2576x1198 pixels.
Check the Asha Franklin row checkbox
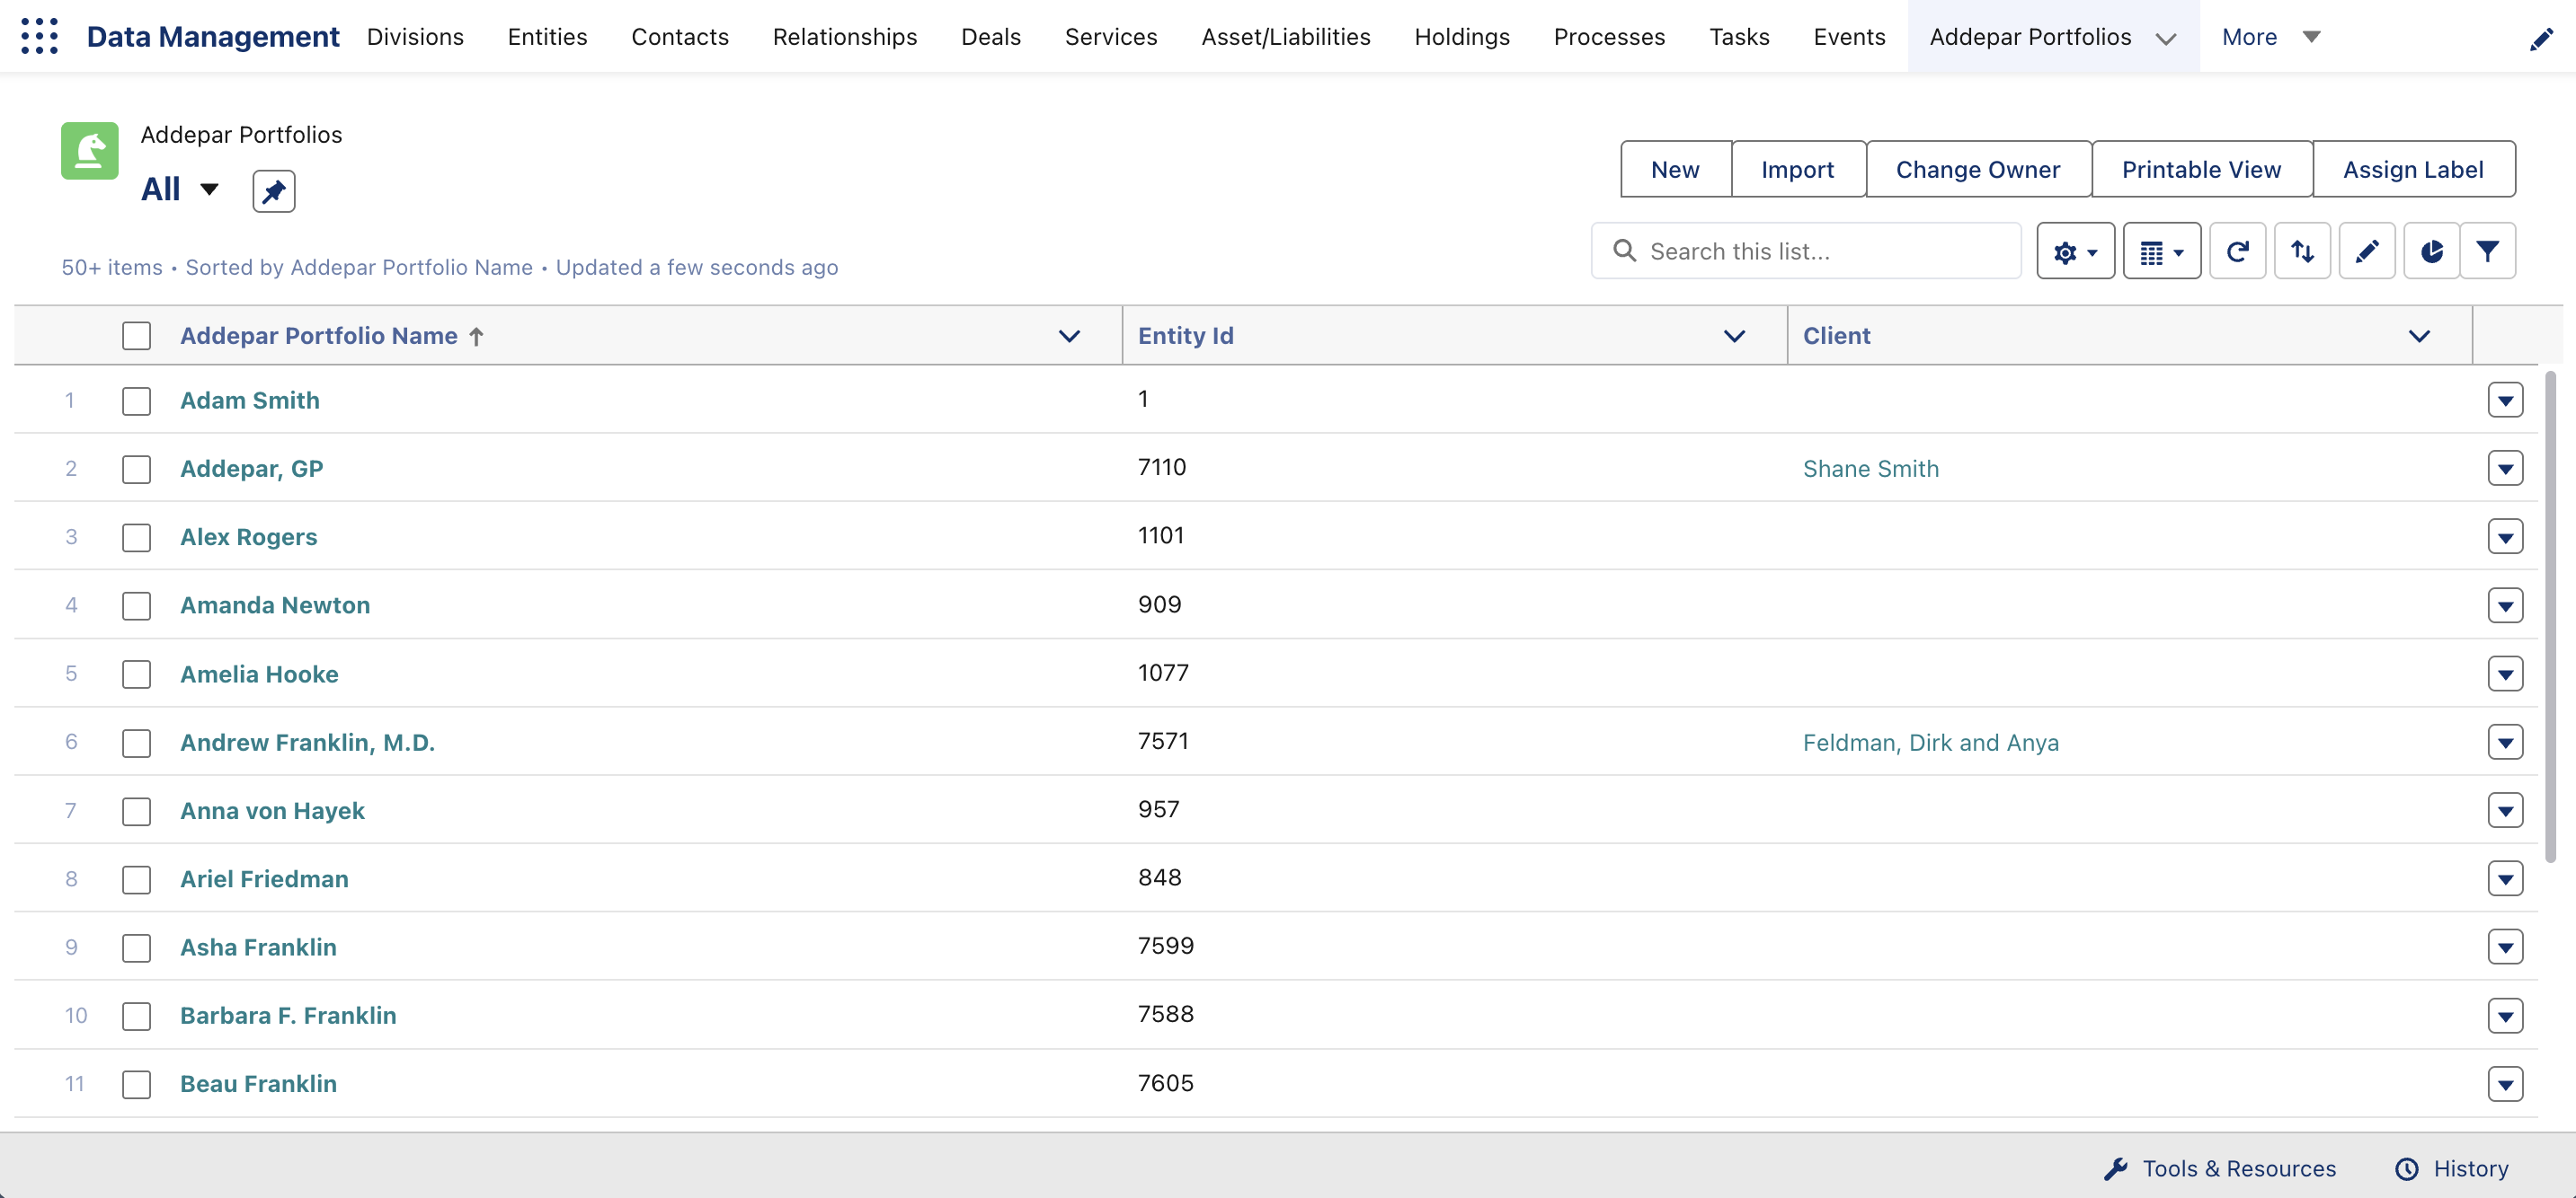[x=137, y=948]
